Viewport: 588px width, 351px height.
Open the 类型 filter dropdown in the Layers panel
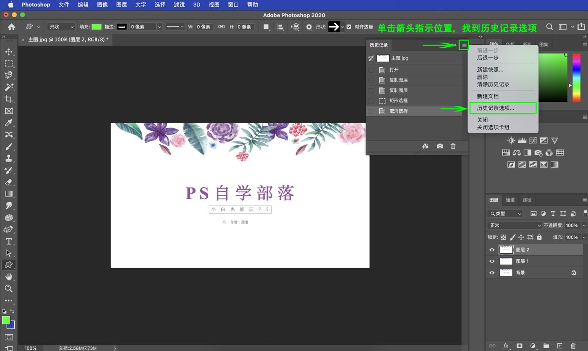505,213
